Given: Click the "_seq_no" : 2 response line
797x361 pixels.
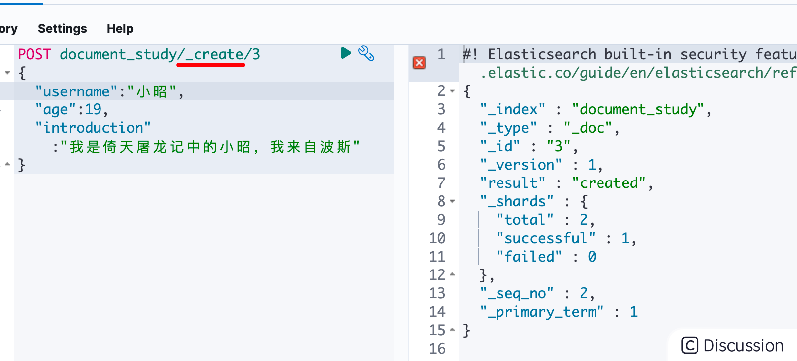Looking at the screenshot, I should 537,293.
